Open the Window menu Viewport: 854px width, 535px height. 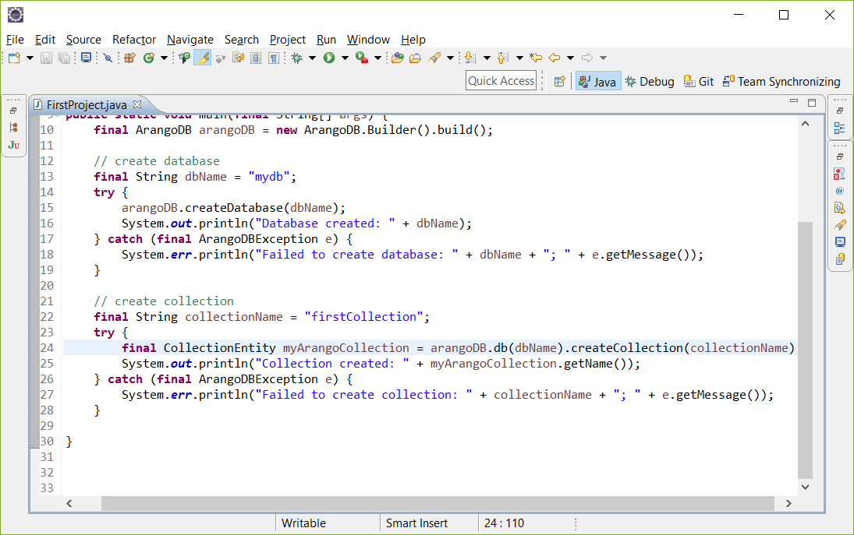pos(368,40)
